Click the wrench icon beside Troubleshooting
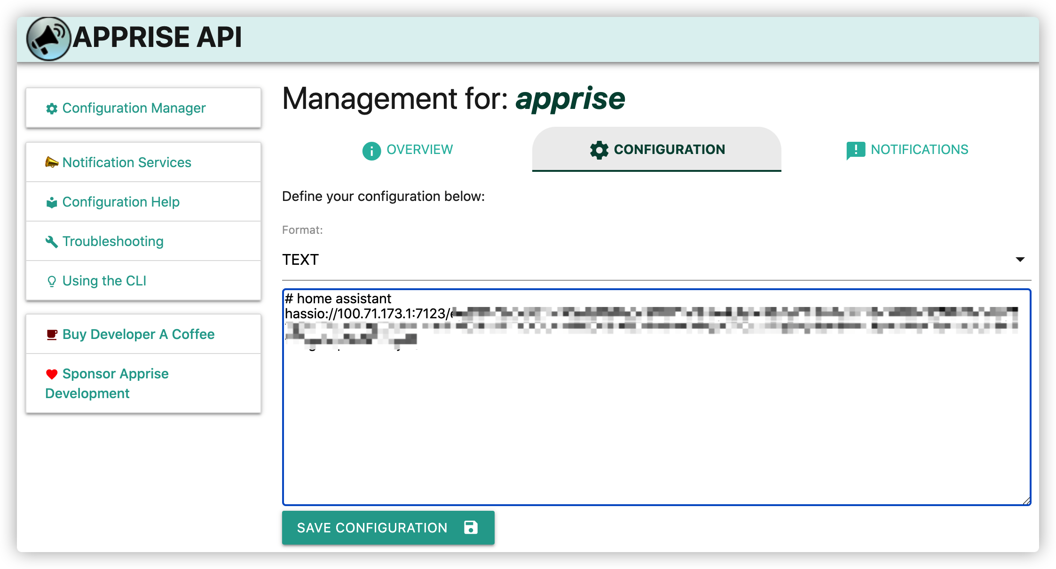1056x569 pixels. [x=52, y=242]
